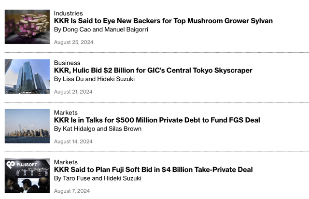Viewport: 309px width, 199px height.
Task: Read KKR mushroom grower Sylvan headline
Action: (163, 21)
